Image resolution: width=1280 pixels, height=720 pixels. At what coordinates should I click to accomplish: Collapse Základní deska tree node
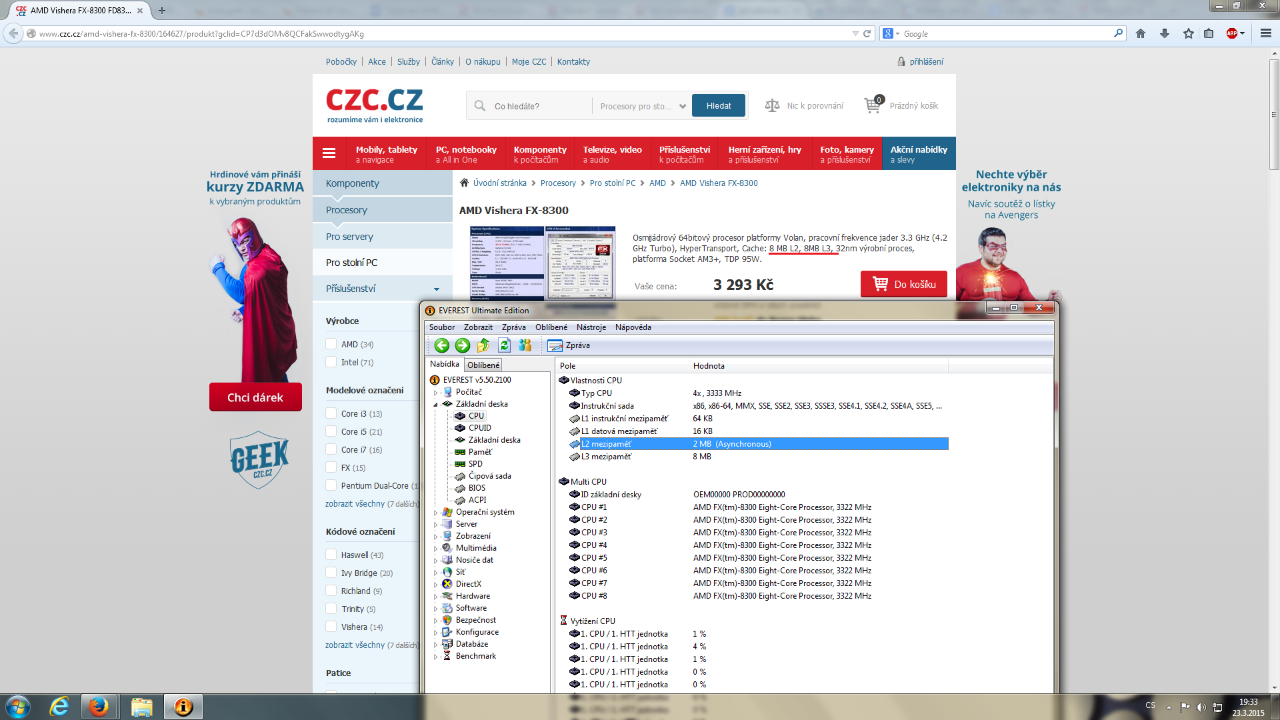(436, 404)
